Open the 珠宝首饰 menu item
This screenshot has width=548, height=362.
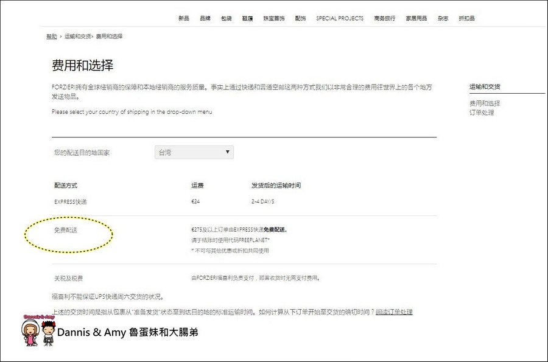[x=274, y=18]
